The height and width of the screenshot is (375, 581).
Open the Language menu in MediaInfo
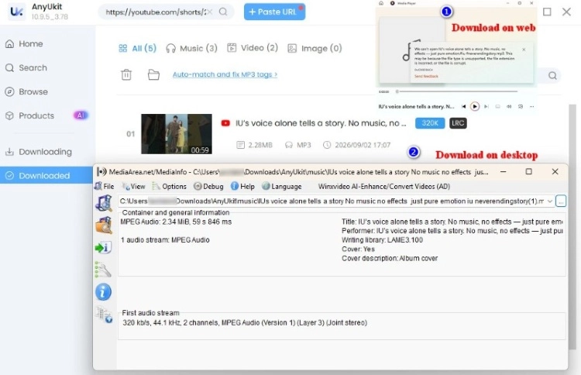(x=282, y=187)
